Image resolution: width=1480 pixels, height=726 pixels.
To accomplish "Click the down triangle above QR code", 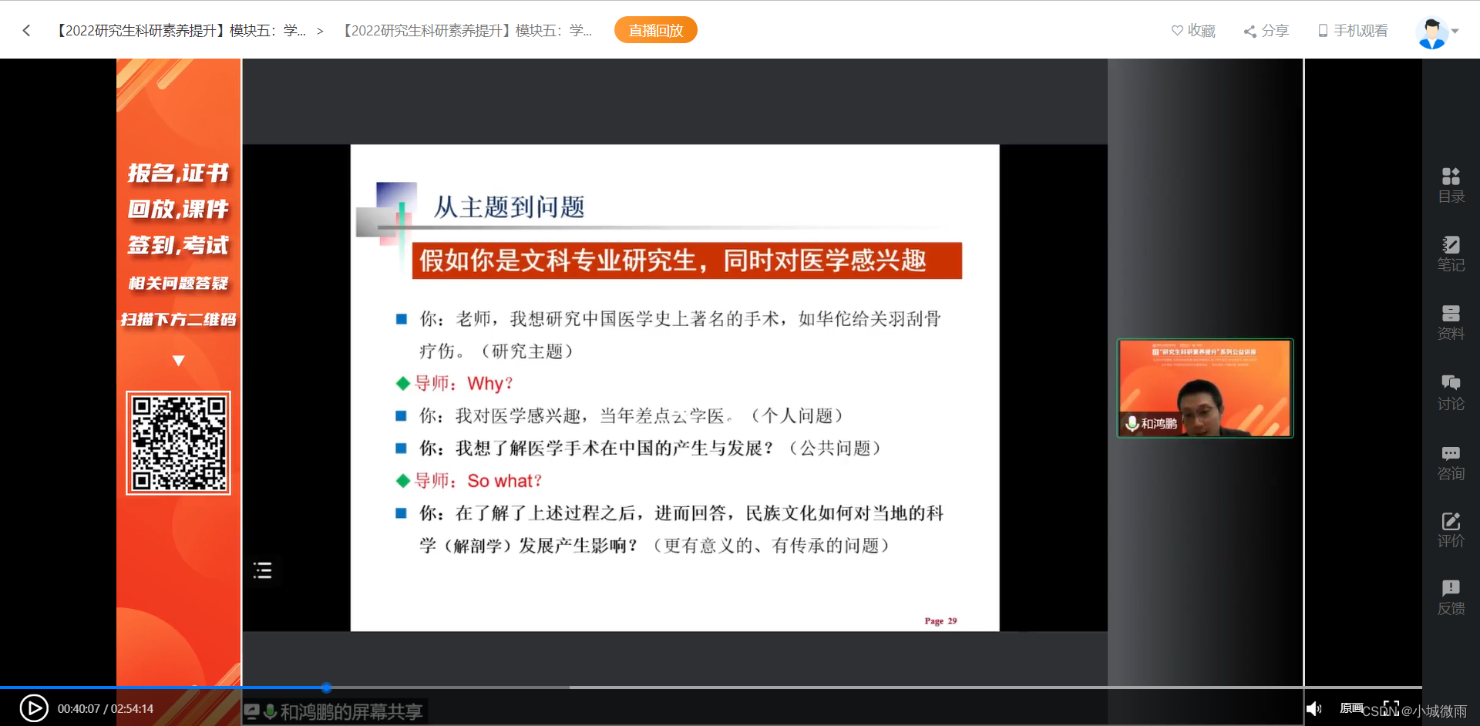I will tap(178, 360).
